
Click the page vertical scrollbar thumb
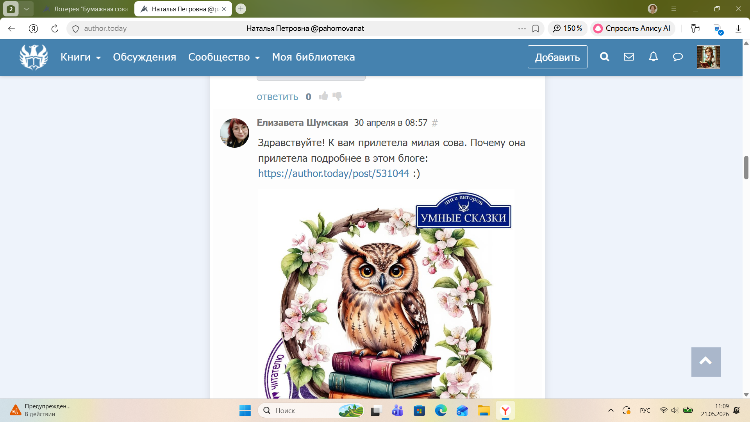point(746,167)
